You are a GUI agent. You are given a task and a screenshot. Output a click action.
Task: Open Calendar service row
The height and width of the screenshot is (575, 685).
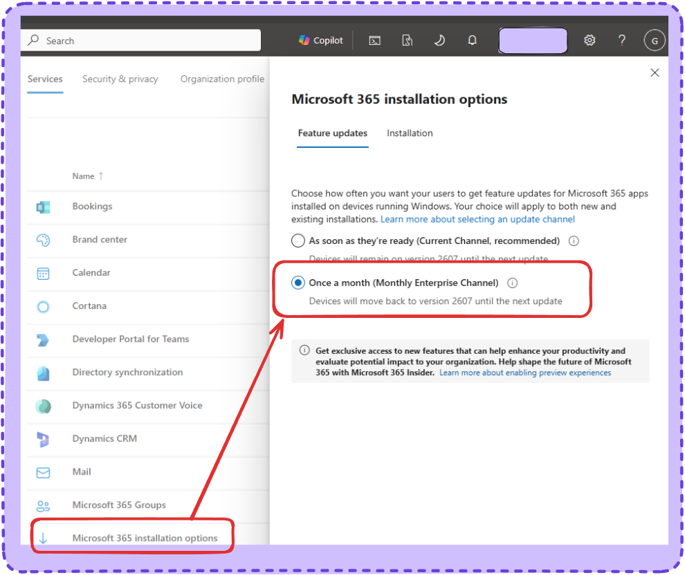click(148, 273)
